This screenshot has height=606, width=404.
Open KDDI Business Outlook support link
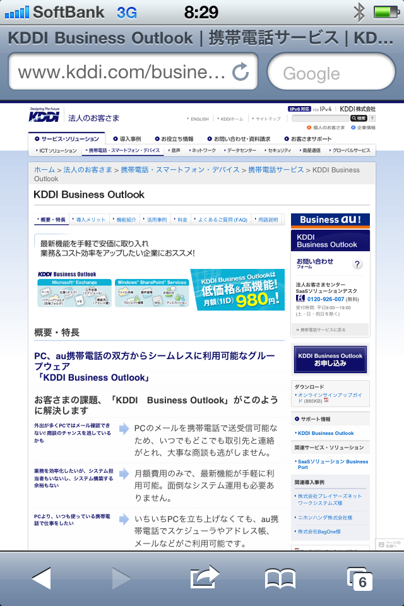pyautogui.click(x=326, y=433)
